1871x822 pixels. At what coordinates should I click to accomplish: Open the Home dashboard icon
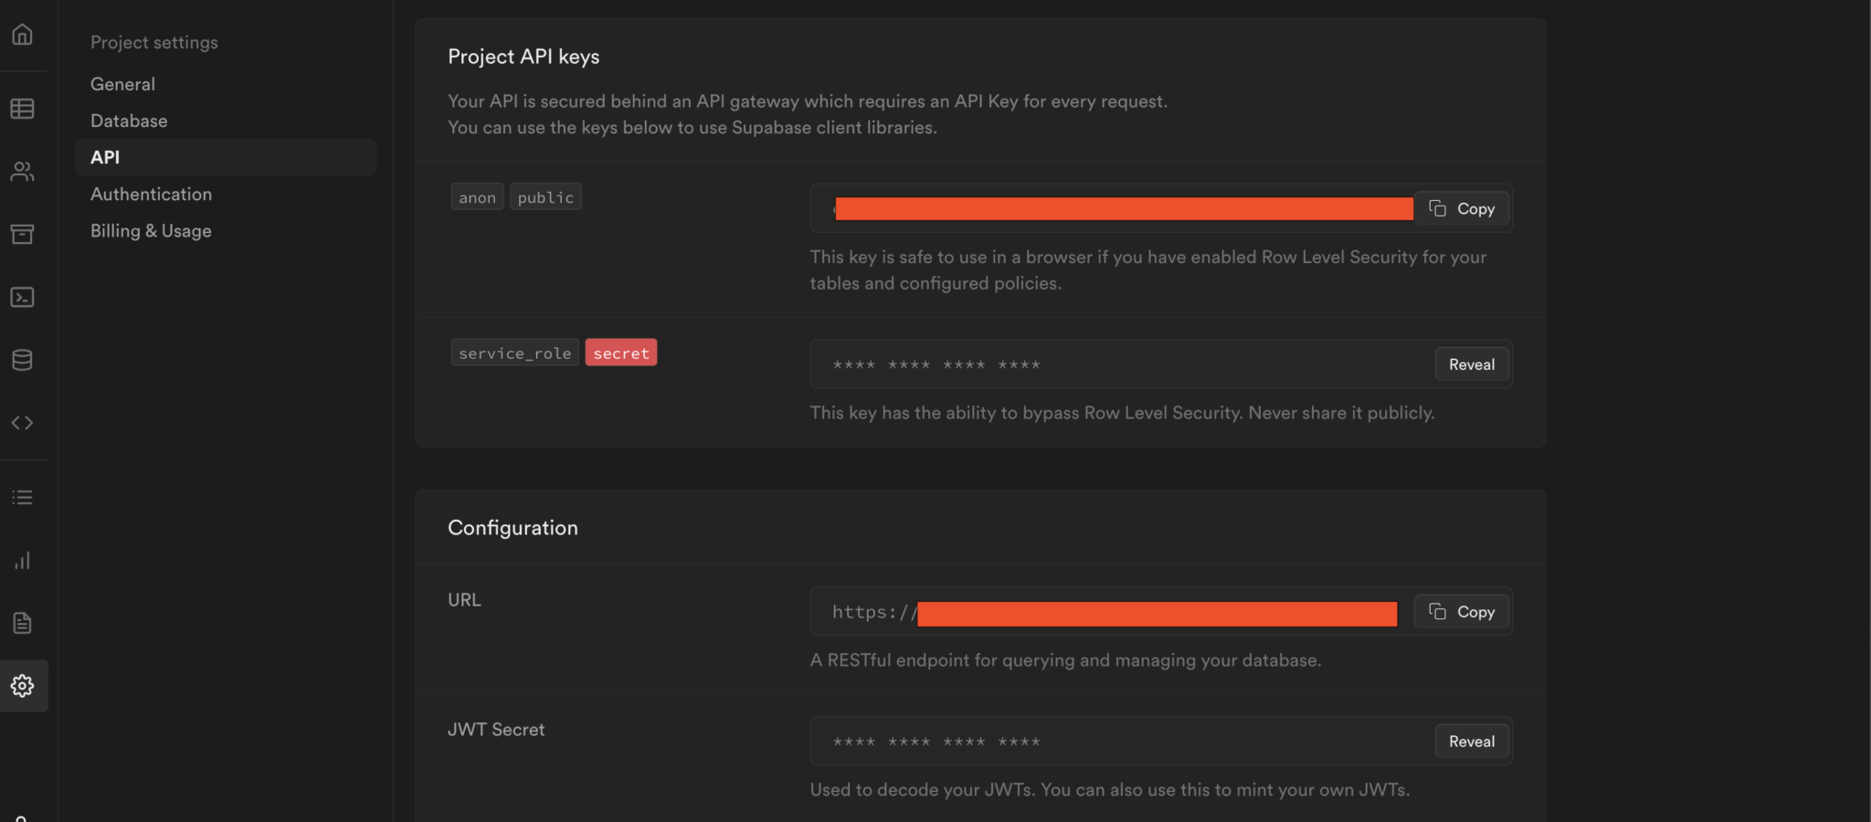coord(23,35)
